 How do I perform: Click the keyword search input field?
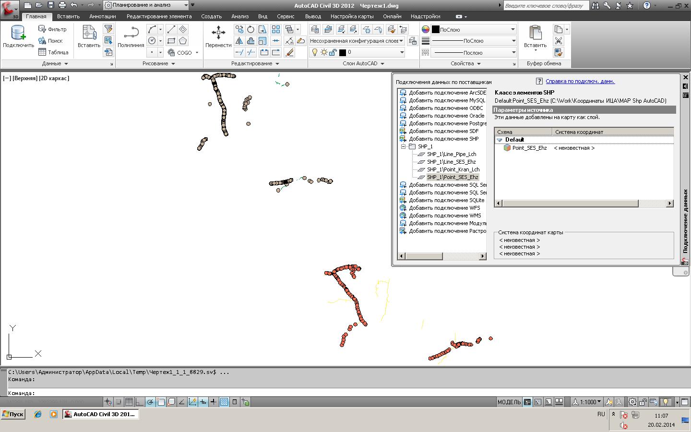coord(546,5)
